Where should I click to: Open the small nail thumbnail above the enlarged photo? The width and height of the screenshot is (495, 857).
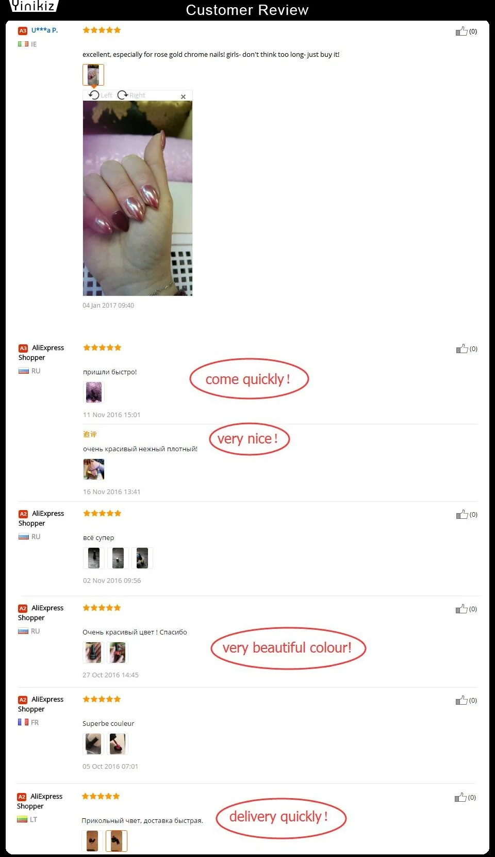pos(93,75)
